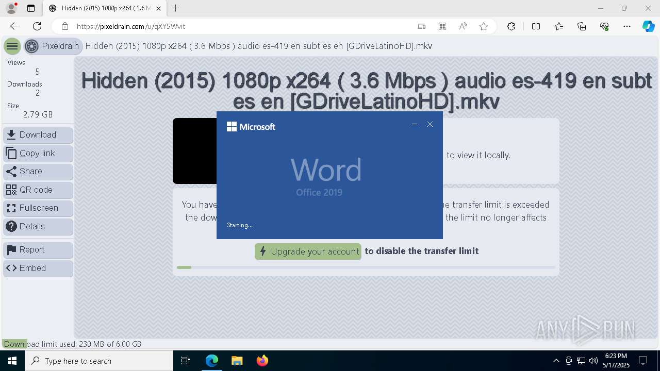Click Upgrade your account button
Viewport: 660px width, 371px height.
point(308,251)
